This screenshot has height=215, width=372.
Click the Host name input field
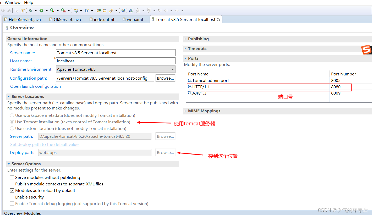[116, 61]
